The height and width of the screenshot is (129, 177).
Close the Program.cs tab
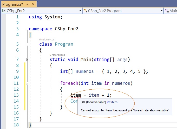tap(33, 4)
